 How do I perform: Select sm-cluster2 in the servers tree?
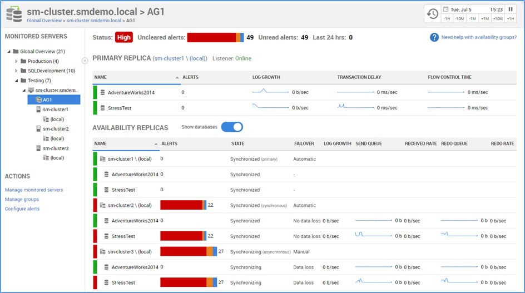(x=56, y=128)
